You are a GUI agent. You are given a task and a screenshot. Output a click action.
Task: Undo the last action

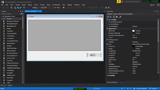pos(24,8)
